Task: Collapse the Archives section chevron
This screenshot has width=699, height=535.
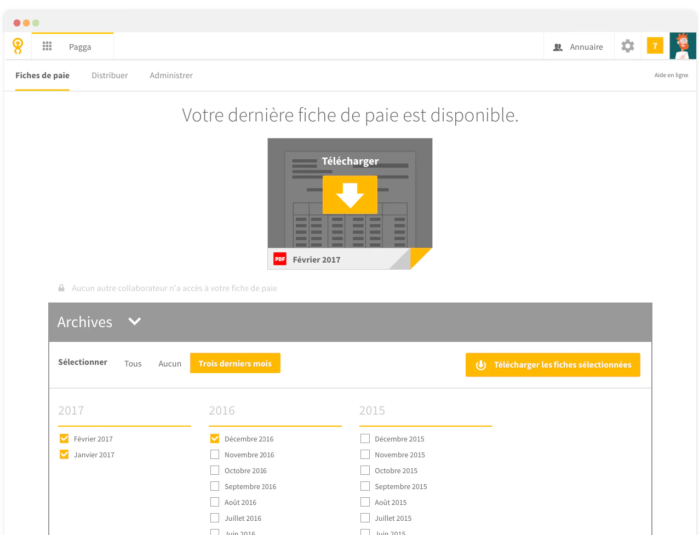Action: click(x=135, y=322)
